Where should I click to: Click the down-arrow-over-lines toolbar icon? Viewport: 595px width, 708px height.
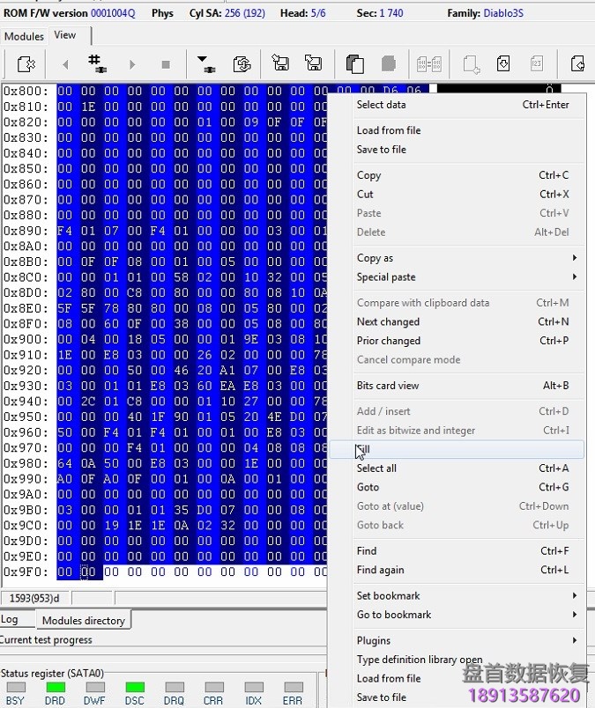[x=205, y=64]
